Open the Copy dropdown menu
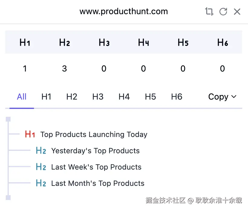Viewport: 248px width, 210px height. click(x=222, y=97)
